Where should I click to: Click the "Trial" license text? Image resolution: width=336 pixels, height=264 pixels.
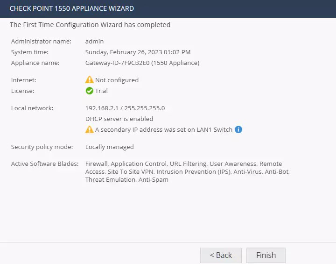[101, 91]
